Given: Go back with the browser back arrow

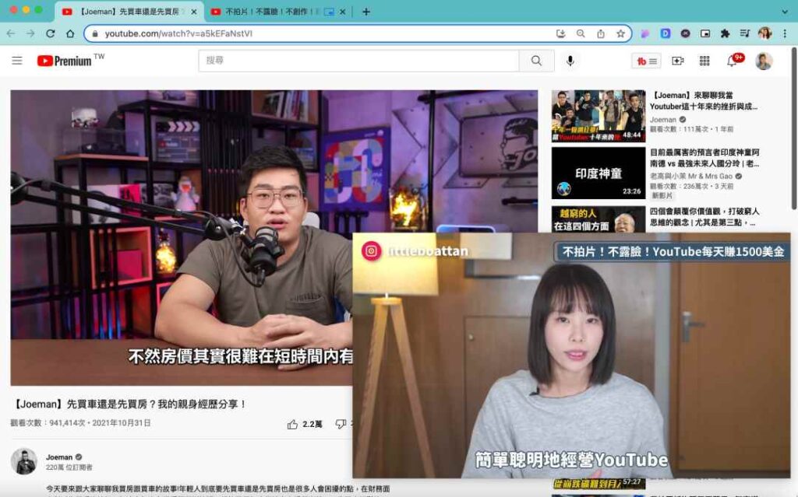Looking at the screenshot, I should pyautogui.click(x=11, y=33).
